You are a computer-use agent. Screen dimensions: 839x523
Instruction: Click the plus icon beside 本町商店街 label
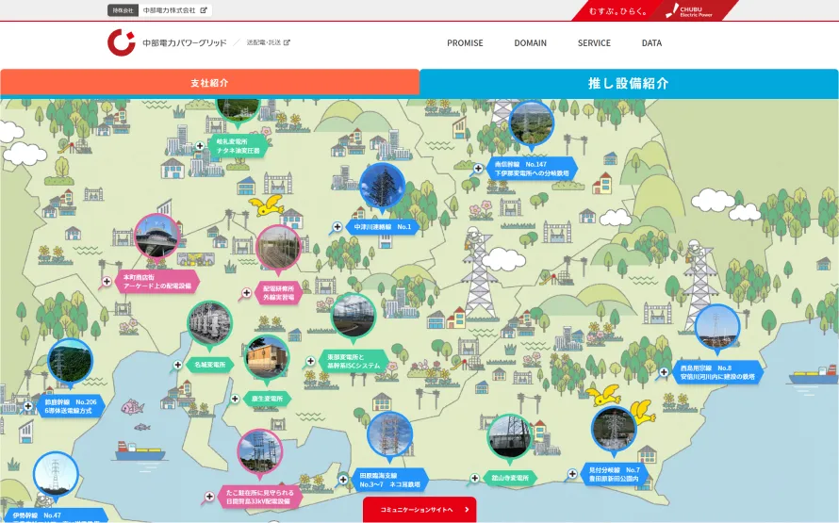[x=107, y=281]
